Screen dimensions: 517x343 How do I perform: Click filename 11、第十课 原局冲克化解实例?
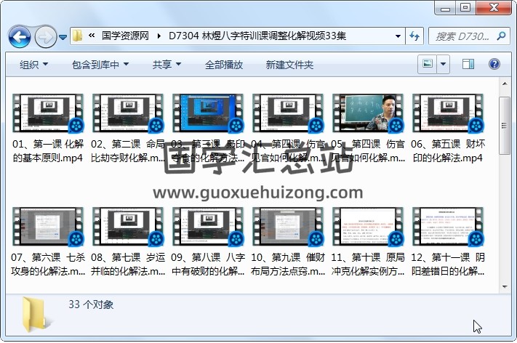click(x=368, y=265)
